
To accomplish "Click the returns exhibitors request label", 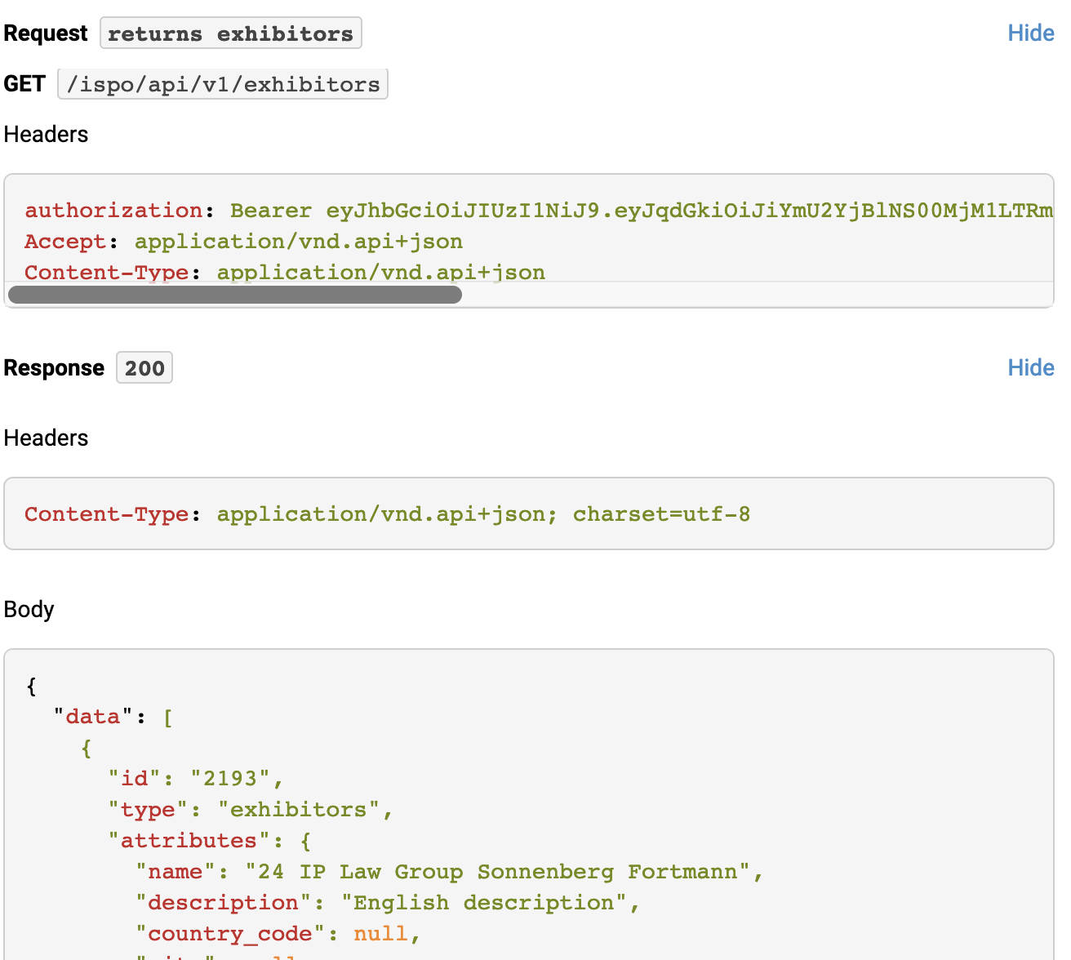I will pos(231,33).
